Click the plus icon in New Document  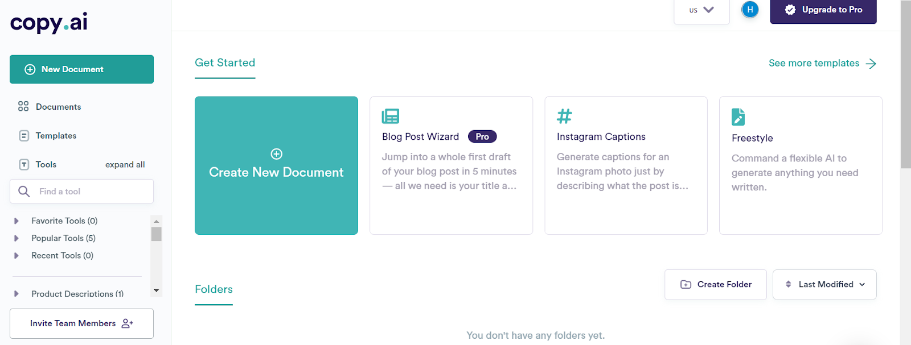pos(30,69)
